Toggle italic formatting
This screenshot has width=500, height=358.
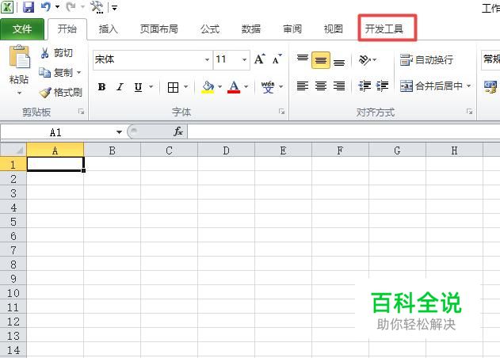[120, 86]
